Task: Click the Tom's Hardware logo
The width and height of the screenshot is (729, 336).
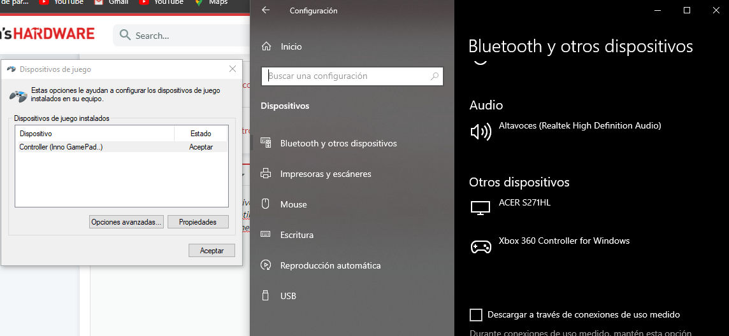Action: pos(47,34)
